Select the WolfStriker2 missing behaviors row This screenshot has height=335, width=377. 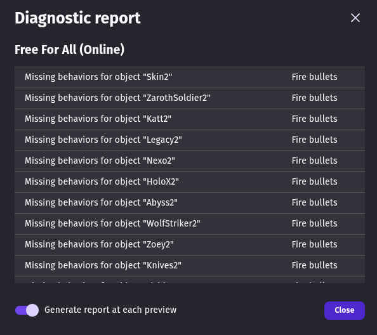click(190, 223)
